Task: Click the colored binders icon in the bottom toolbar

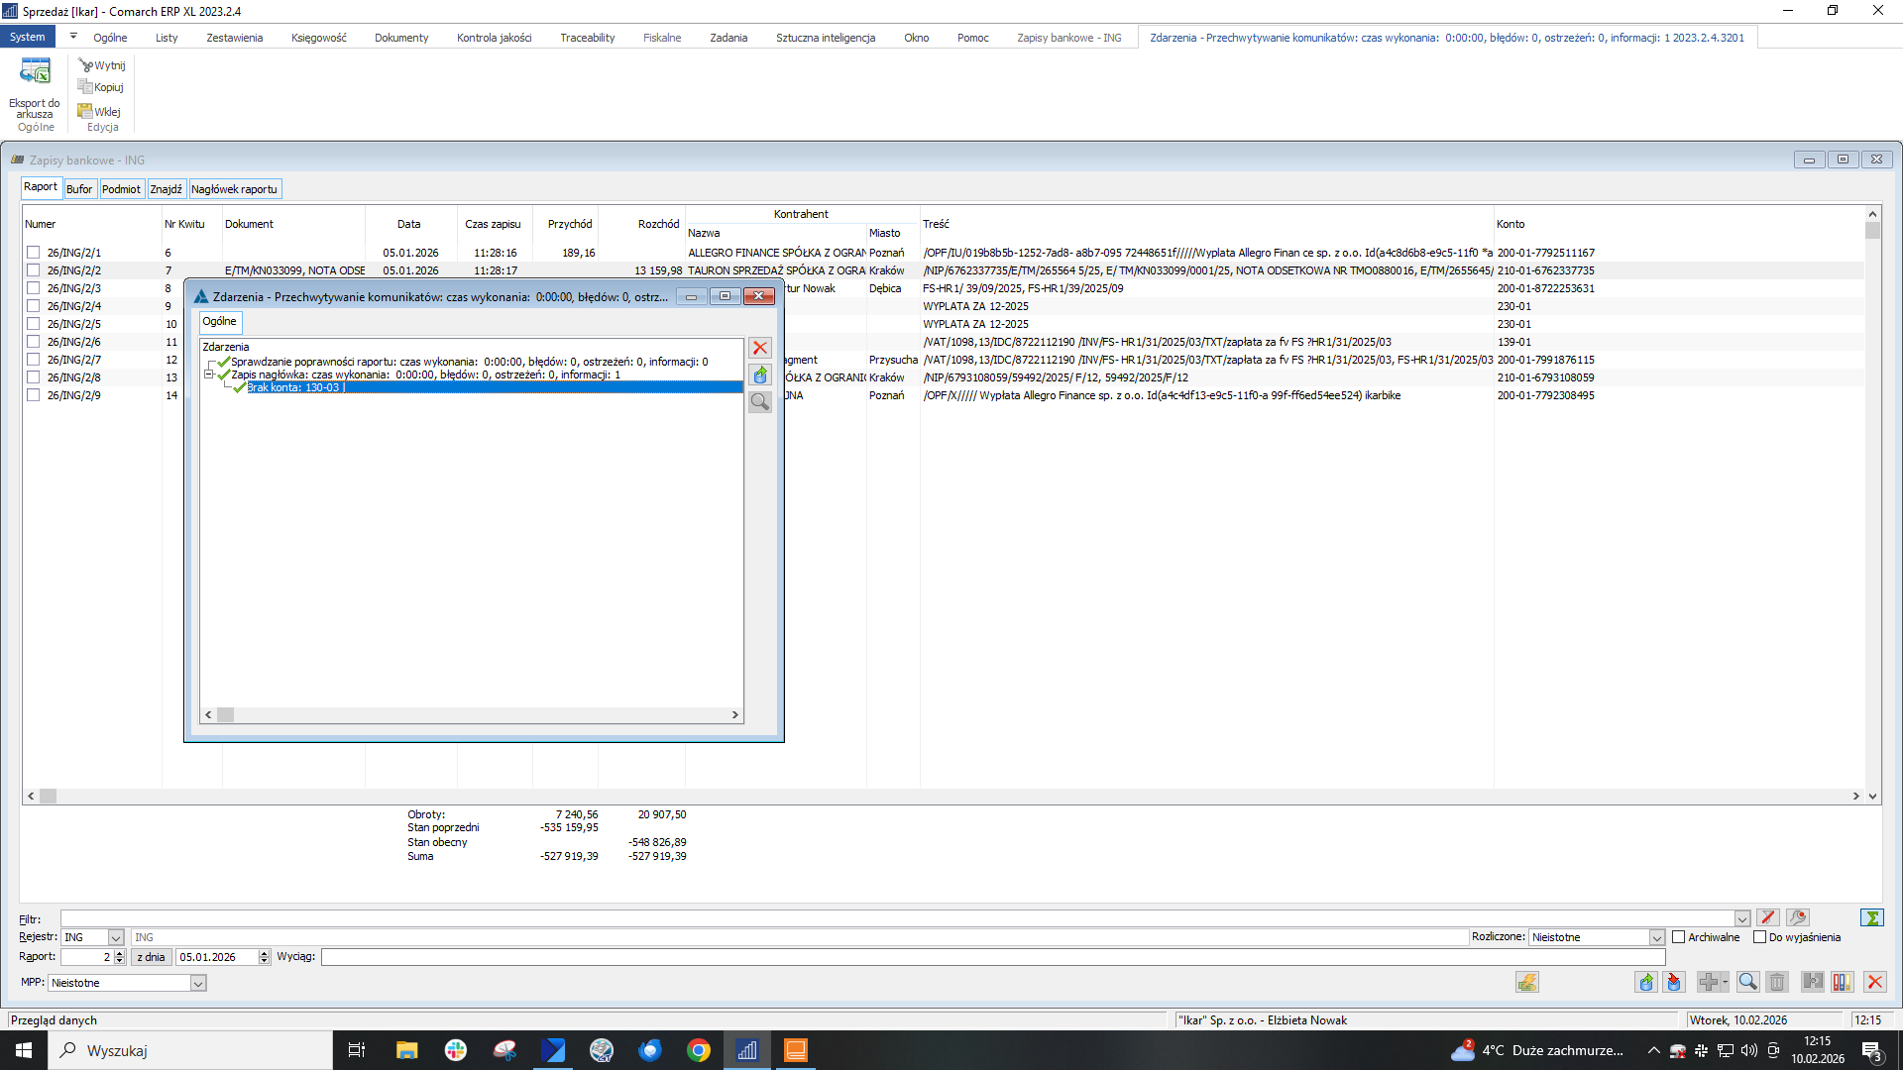Action: pyautogui.click(x=1842, y=982)
